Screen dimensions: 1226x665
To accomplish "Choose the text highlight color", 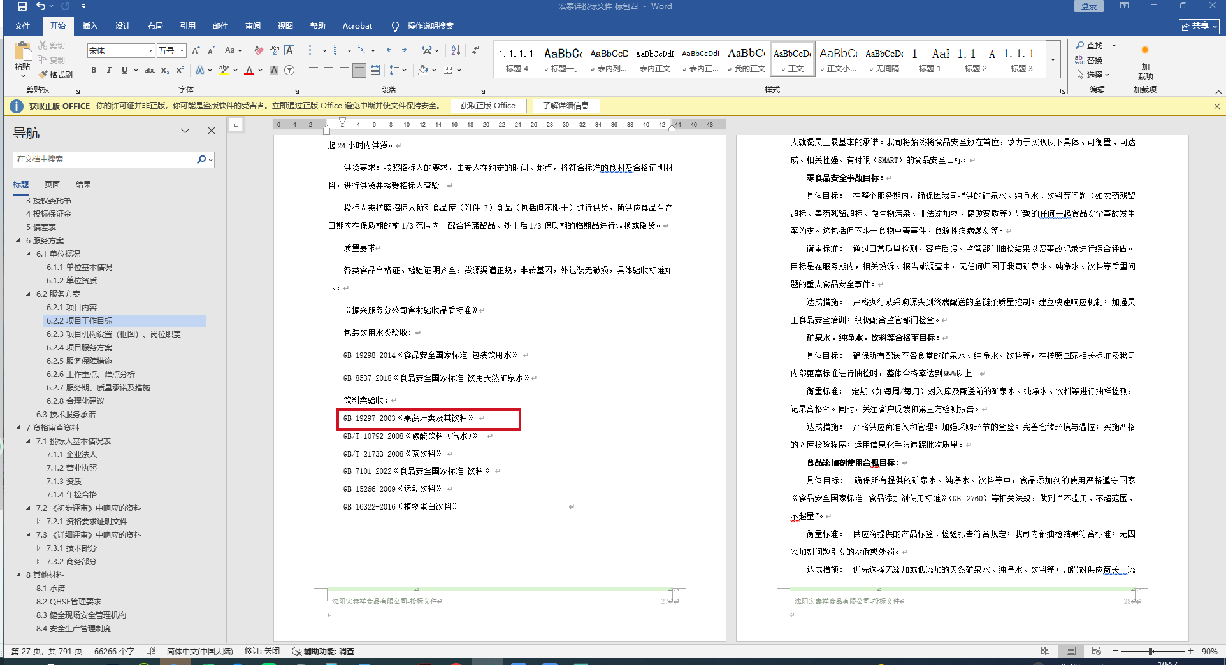I will pyautogui.click(x=224, y=70).
